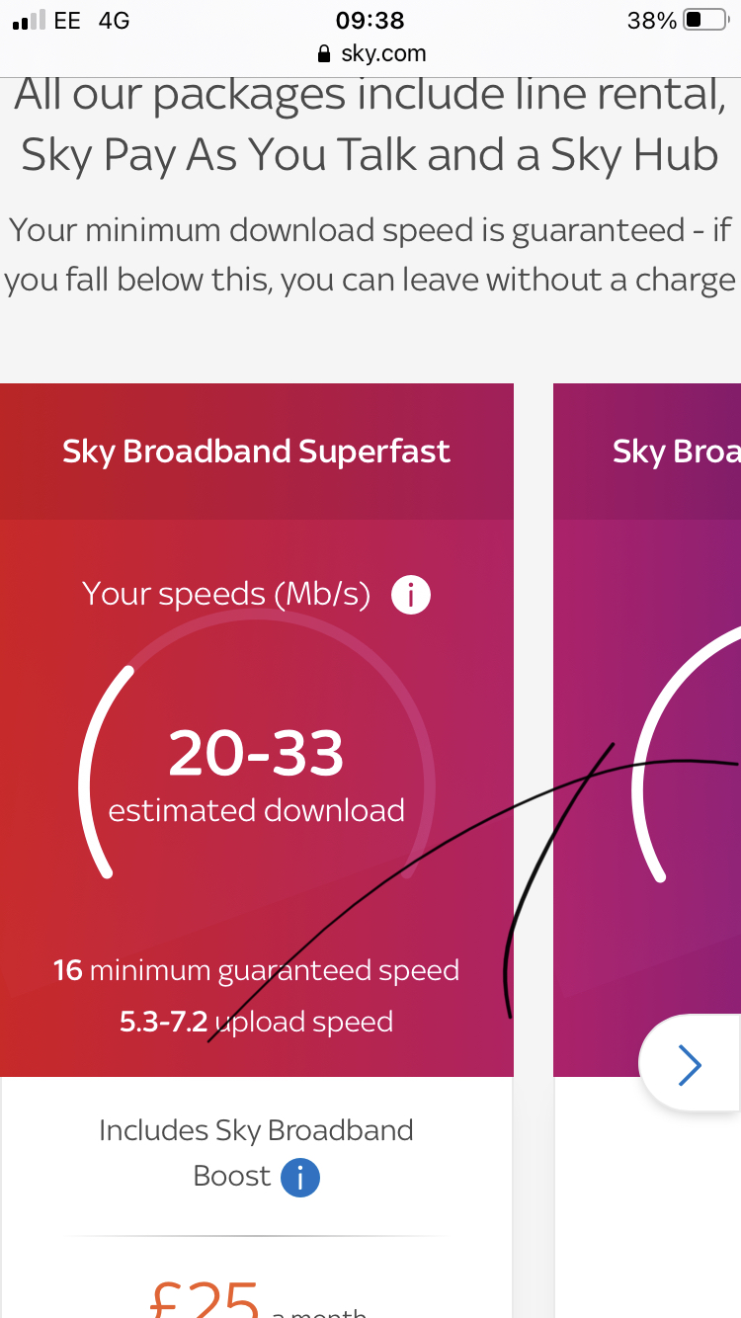This screenshot has height=1318, width=741.
Task: Tap the £25 a month price
Action: (205, 1302)
